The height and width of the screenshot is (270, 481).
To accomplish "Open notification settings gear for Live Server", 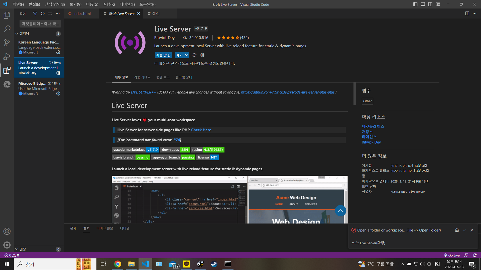I will tap(457, 230).
